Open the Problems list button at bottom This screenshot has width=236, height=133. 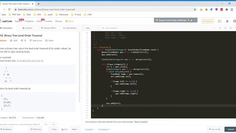[6, 129]
